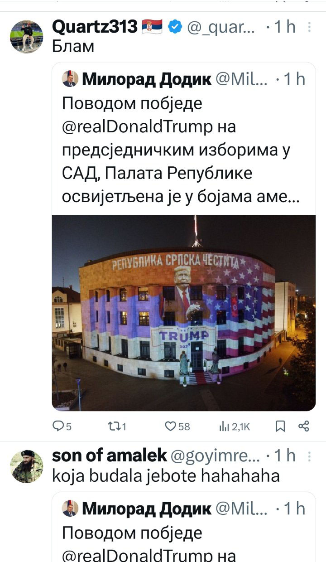
Task: Bookmark the Quartz313 tweet
Action: pyautogui.click(x=280, y=426)
